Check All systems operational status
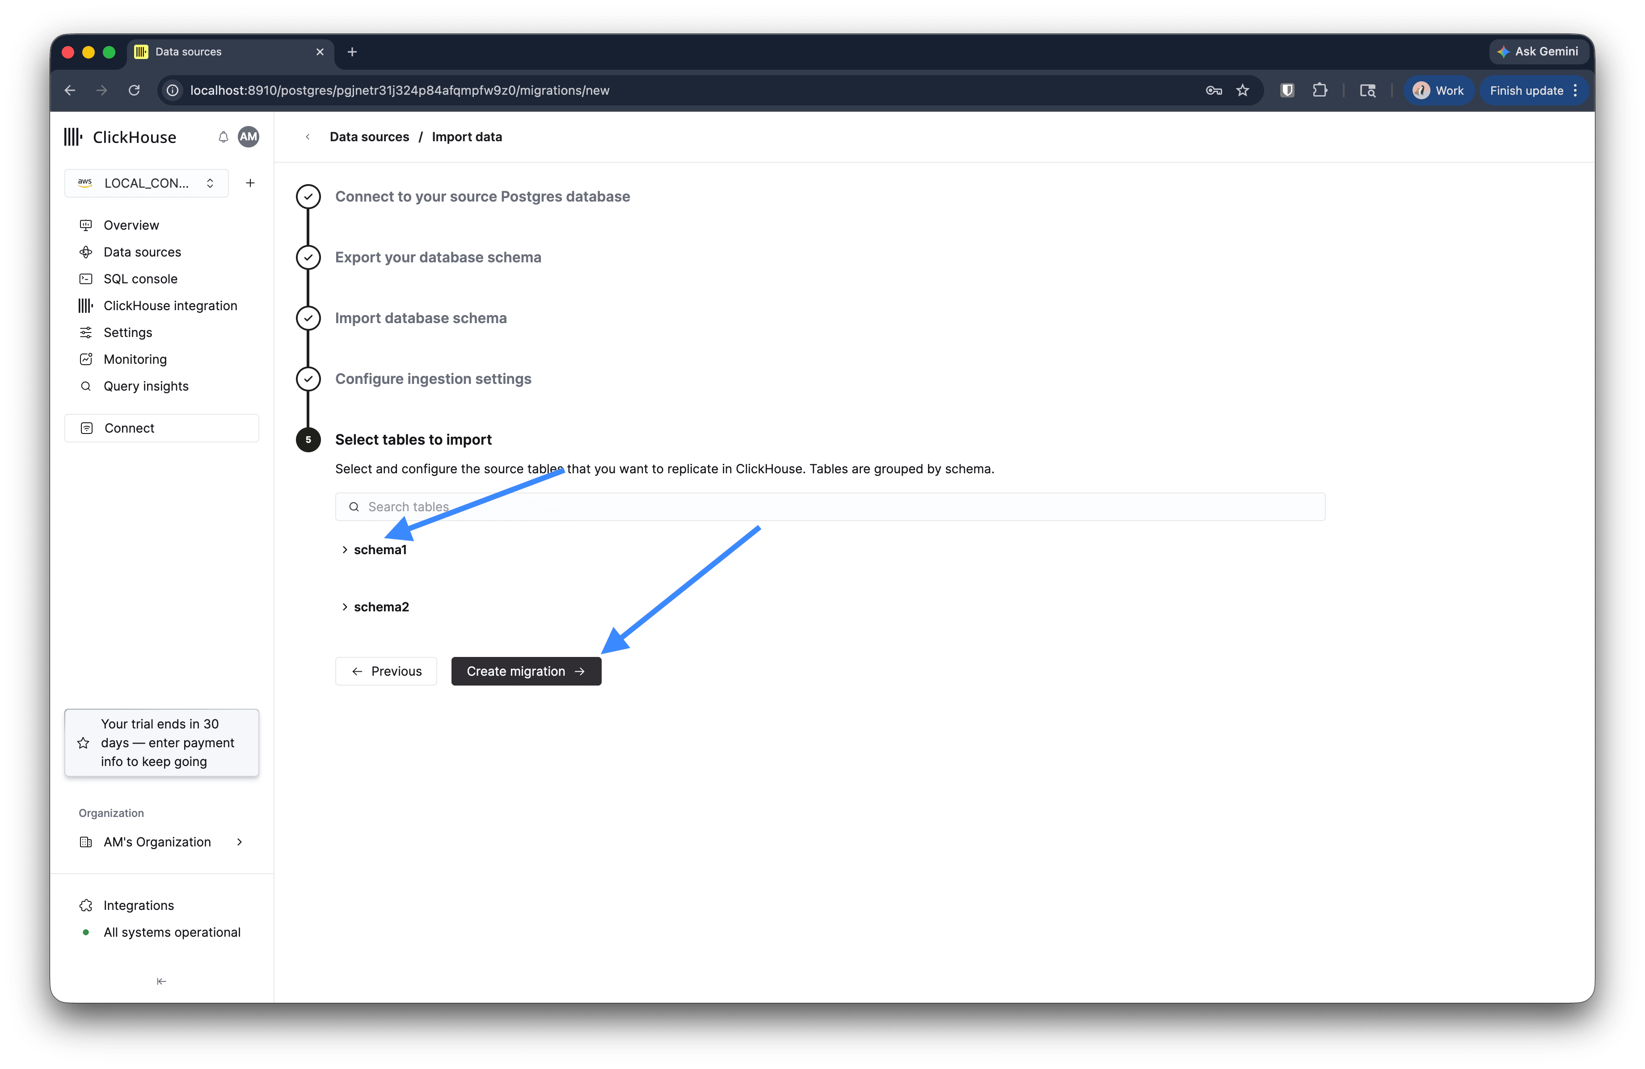This screenshot has height=1069, width=1645. 171,933
